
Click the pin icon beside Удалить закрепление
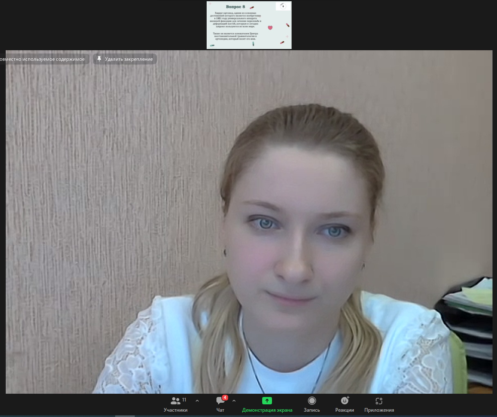tap(99, 59)
